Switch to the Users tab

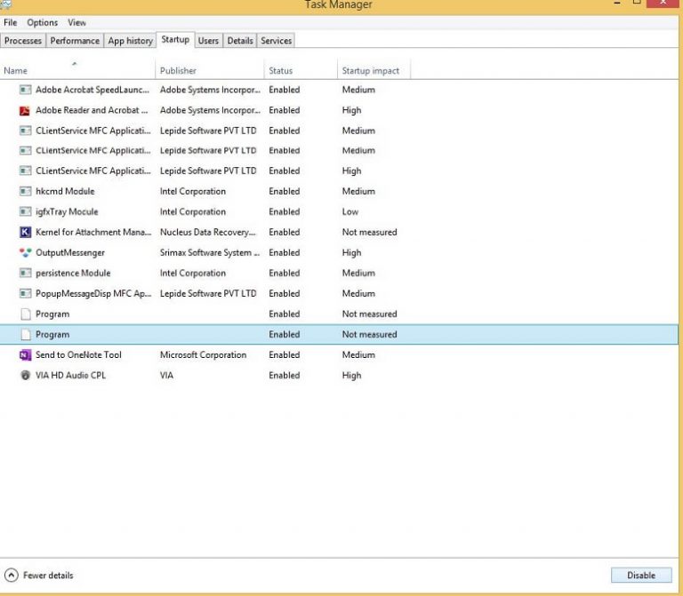click(x=208, y=41)
